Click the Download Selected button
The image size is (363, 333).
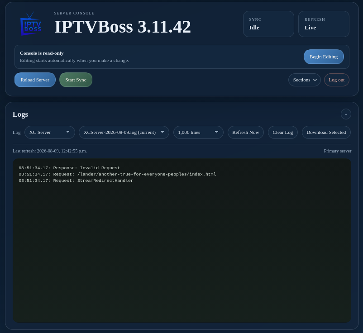click(326, 133)
